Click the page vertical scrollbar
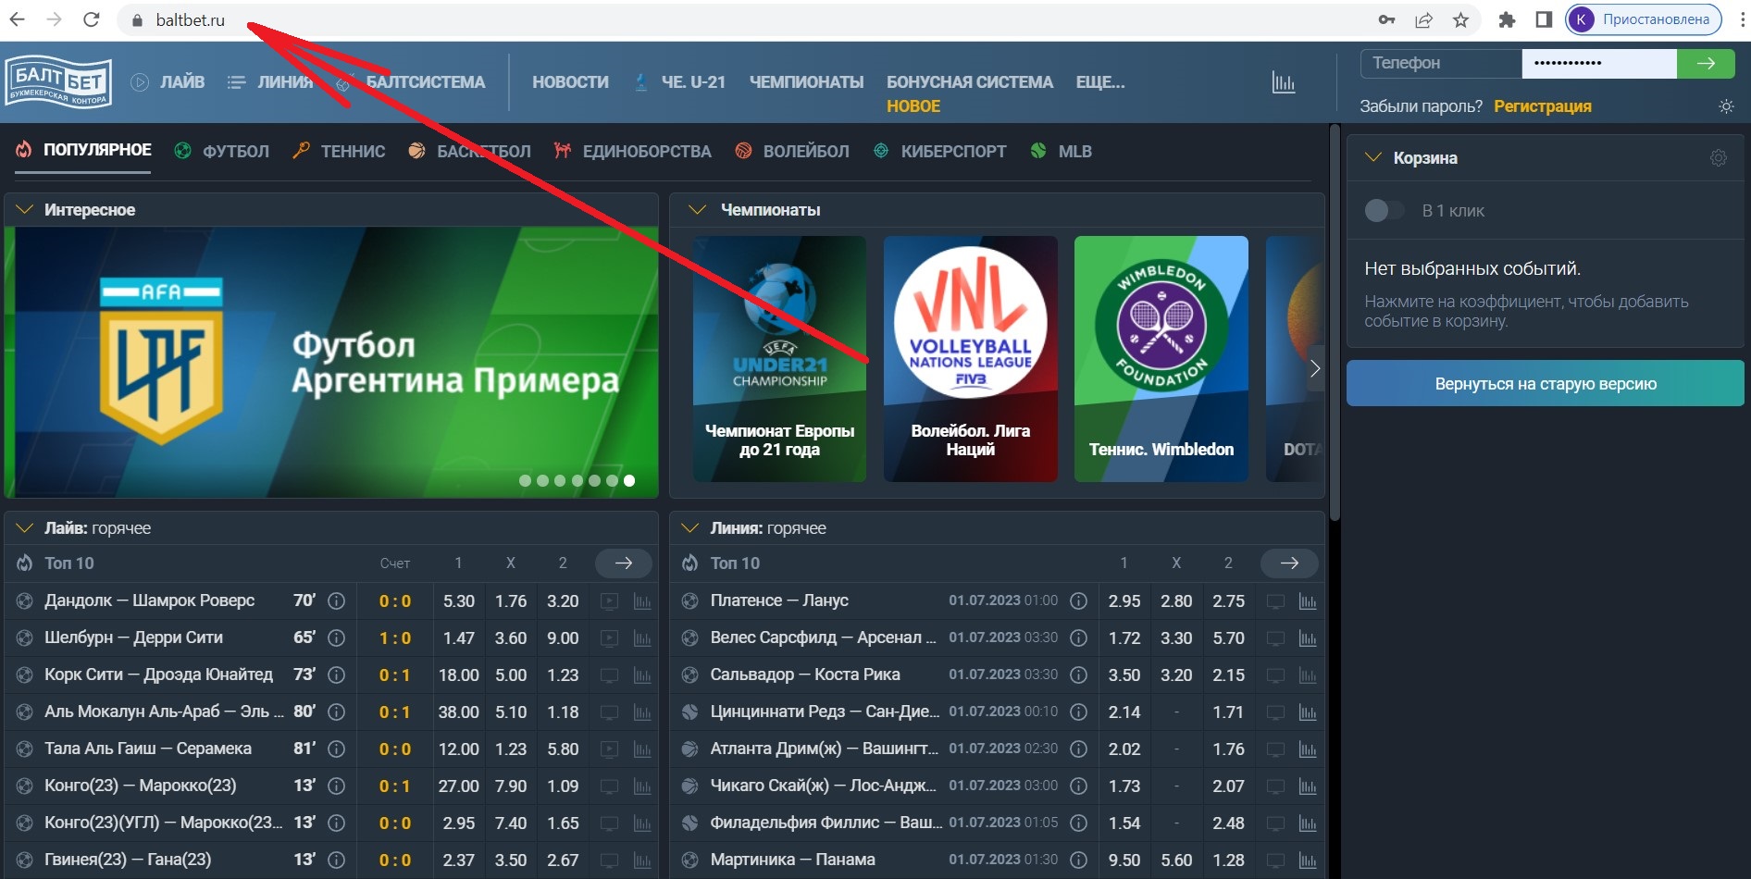 tap(1335, 324)
